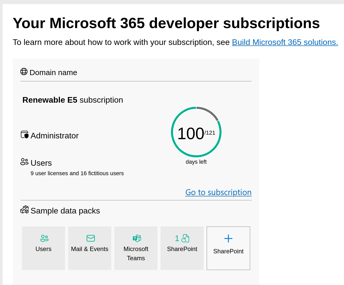Click the blue plus icon
344x285 pixels.
[x=228, y=239]
